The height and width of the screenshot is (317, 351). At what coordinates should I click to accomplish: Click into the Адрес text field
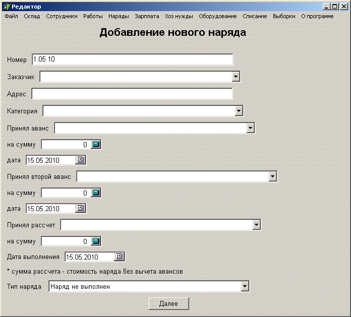132,94
